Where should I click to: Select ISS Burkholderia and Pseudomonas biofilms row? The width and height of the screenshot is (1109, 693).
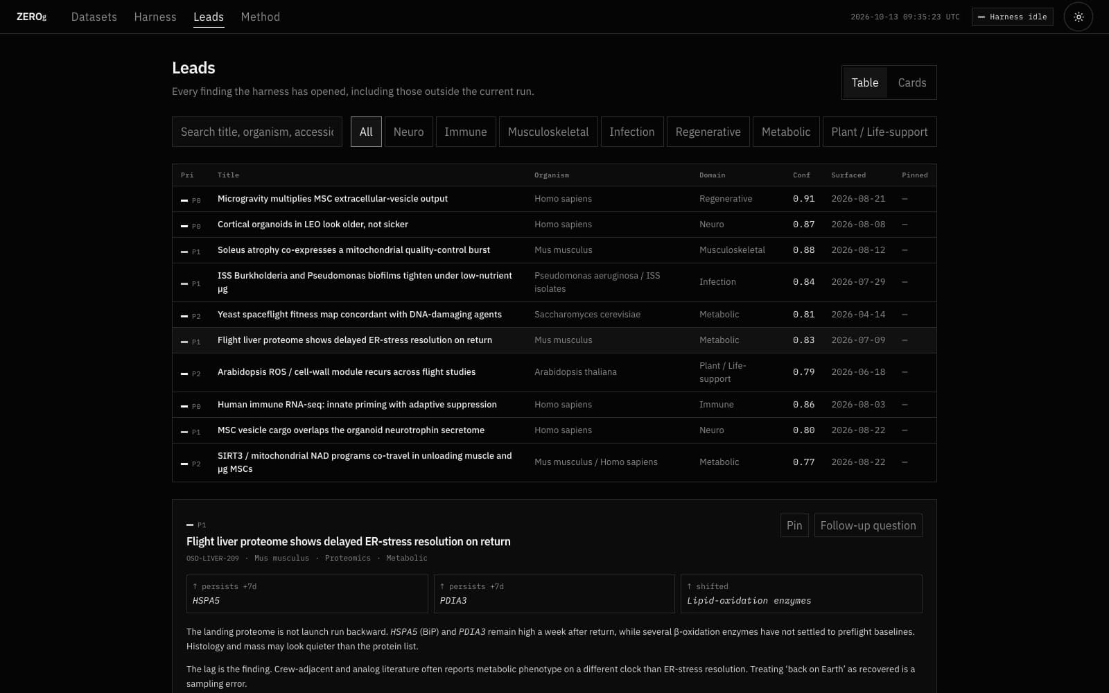tap(554, 282)
